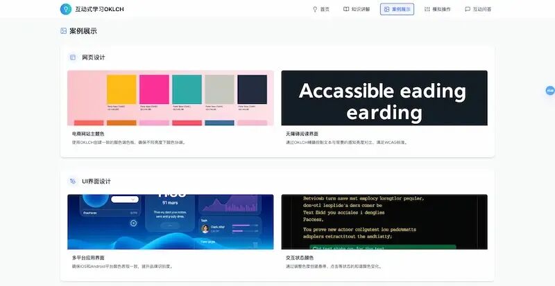Click the light gray swatch in the palette image
The width and height of the screenshot is (555, 286).
pos(219,89)
